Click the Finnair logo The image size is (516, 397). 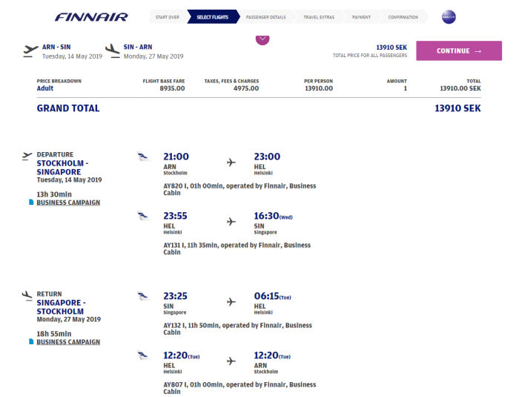click(x=91, y=17)
